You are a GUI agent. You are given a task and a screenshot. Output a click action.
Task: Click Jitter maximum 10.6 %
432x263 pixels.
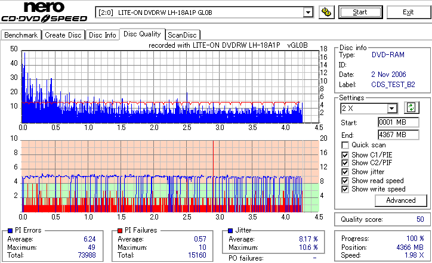click(x=308, y=247)
